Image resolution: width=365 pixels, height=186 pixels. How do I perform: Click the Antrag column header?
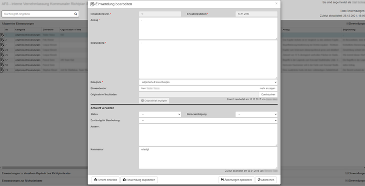[311, 30]
